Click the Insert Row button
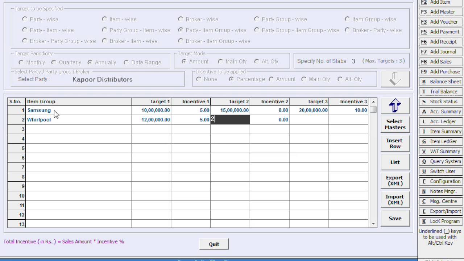This screenshot has height=261, width=464. (x=395, y=143)
